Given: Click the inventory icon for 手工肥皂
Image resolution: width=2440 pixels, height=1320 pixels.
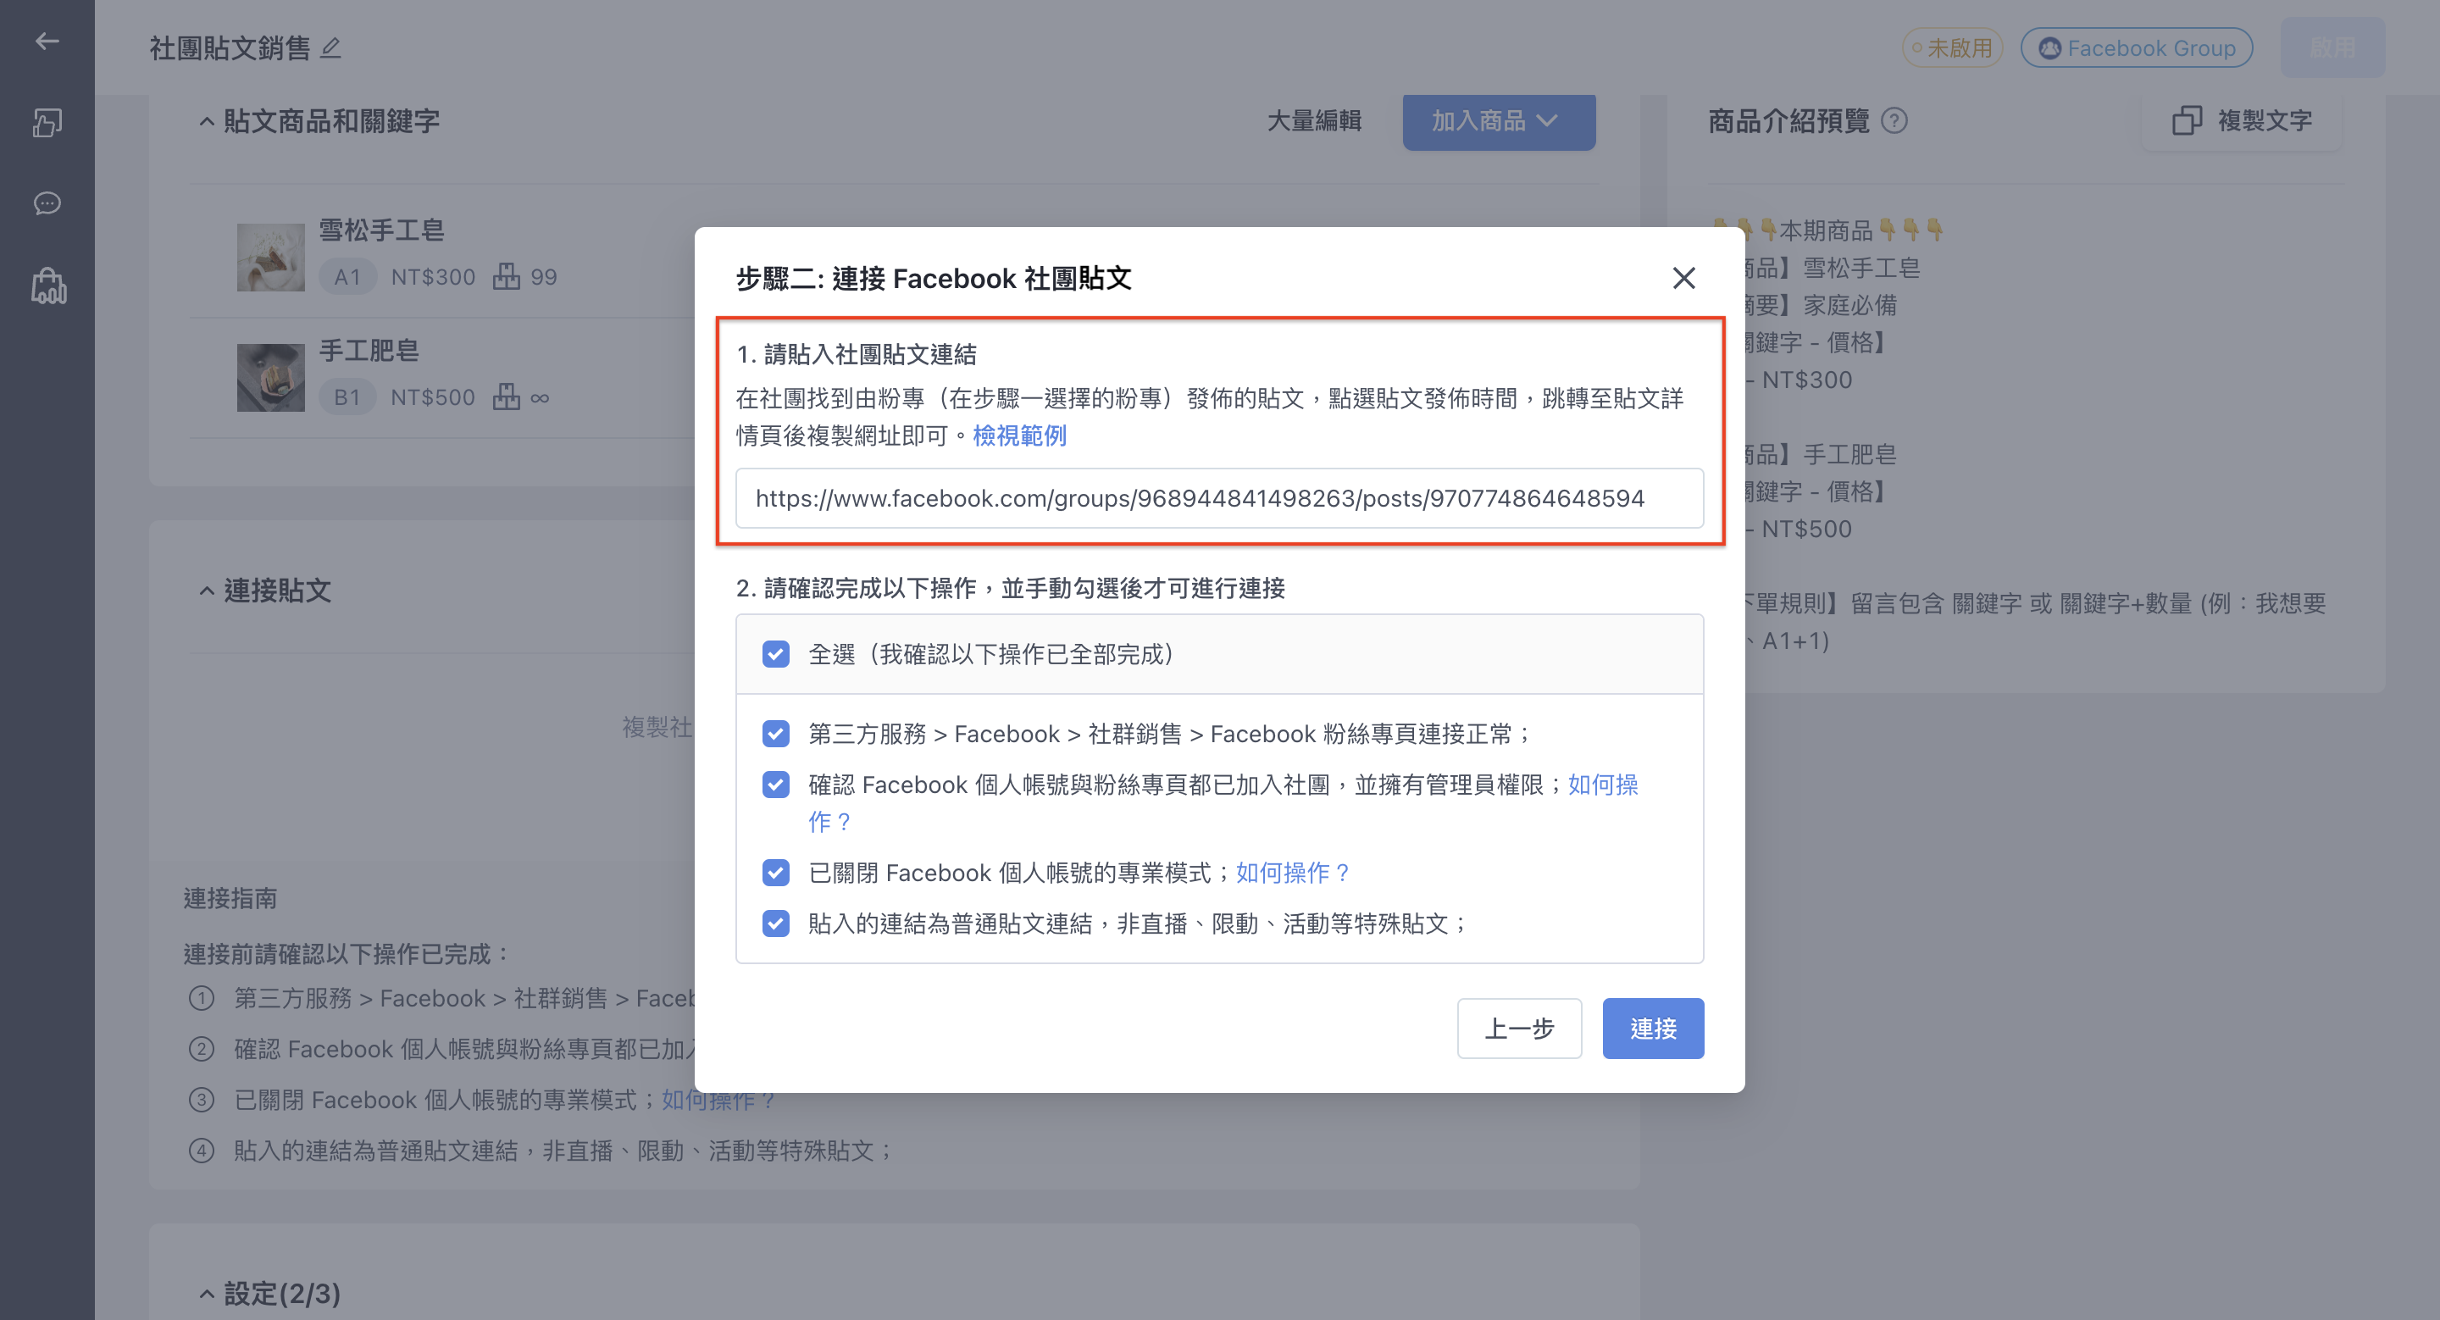Looking at the screenshot, I should 507,397.
